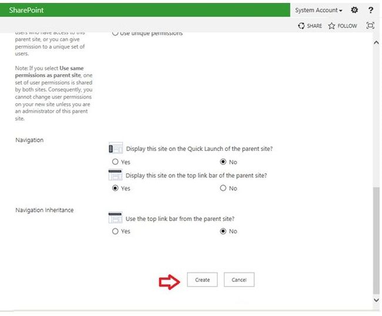The width and height of the screenshot is (382, 316).
Task: Select Yes to use parent's top link bar
Action: 115,231
